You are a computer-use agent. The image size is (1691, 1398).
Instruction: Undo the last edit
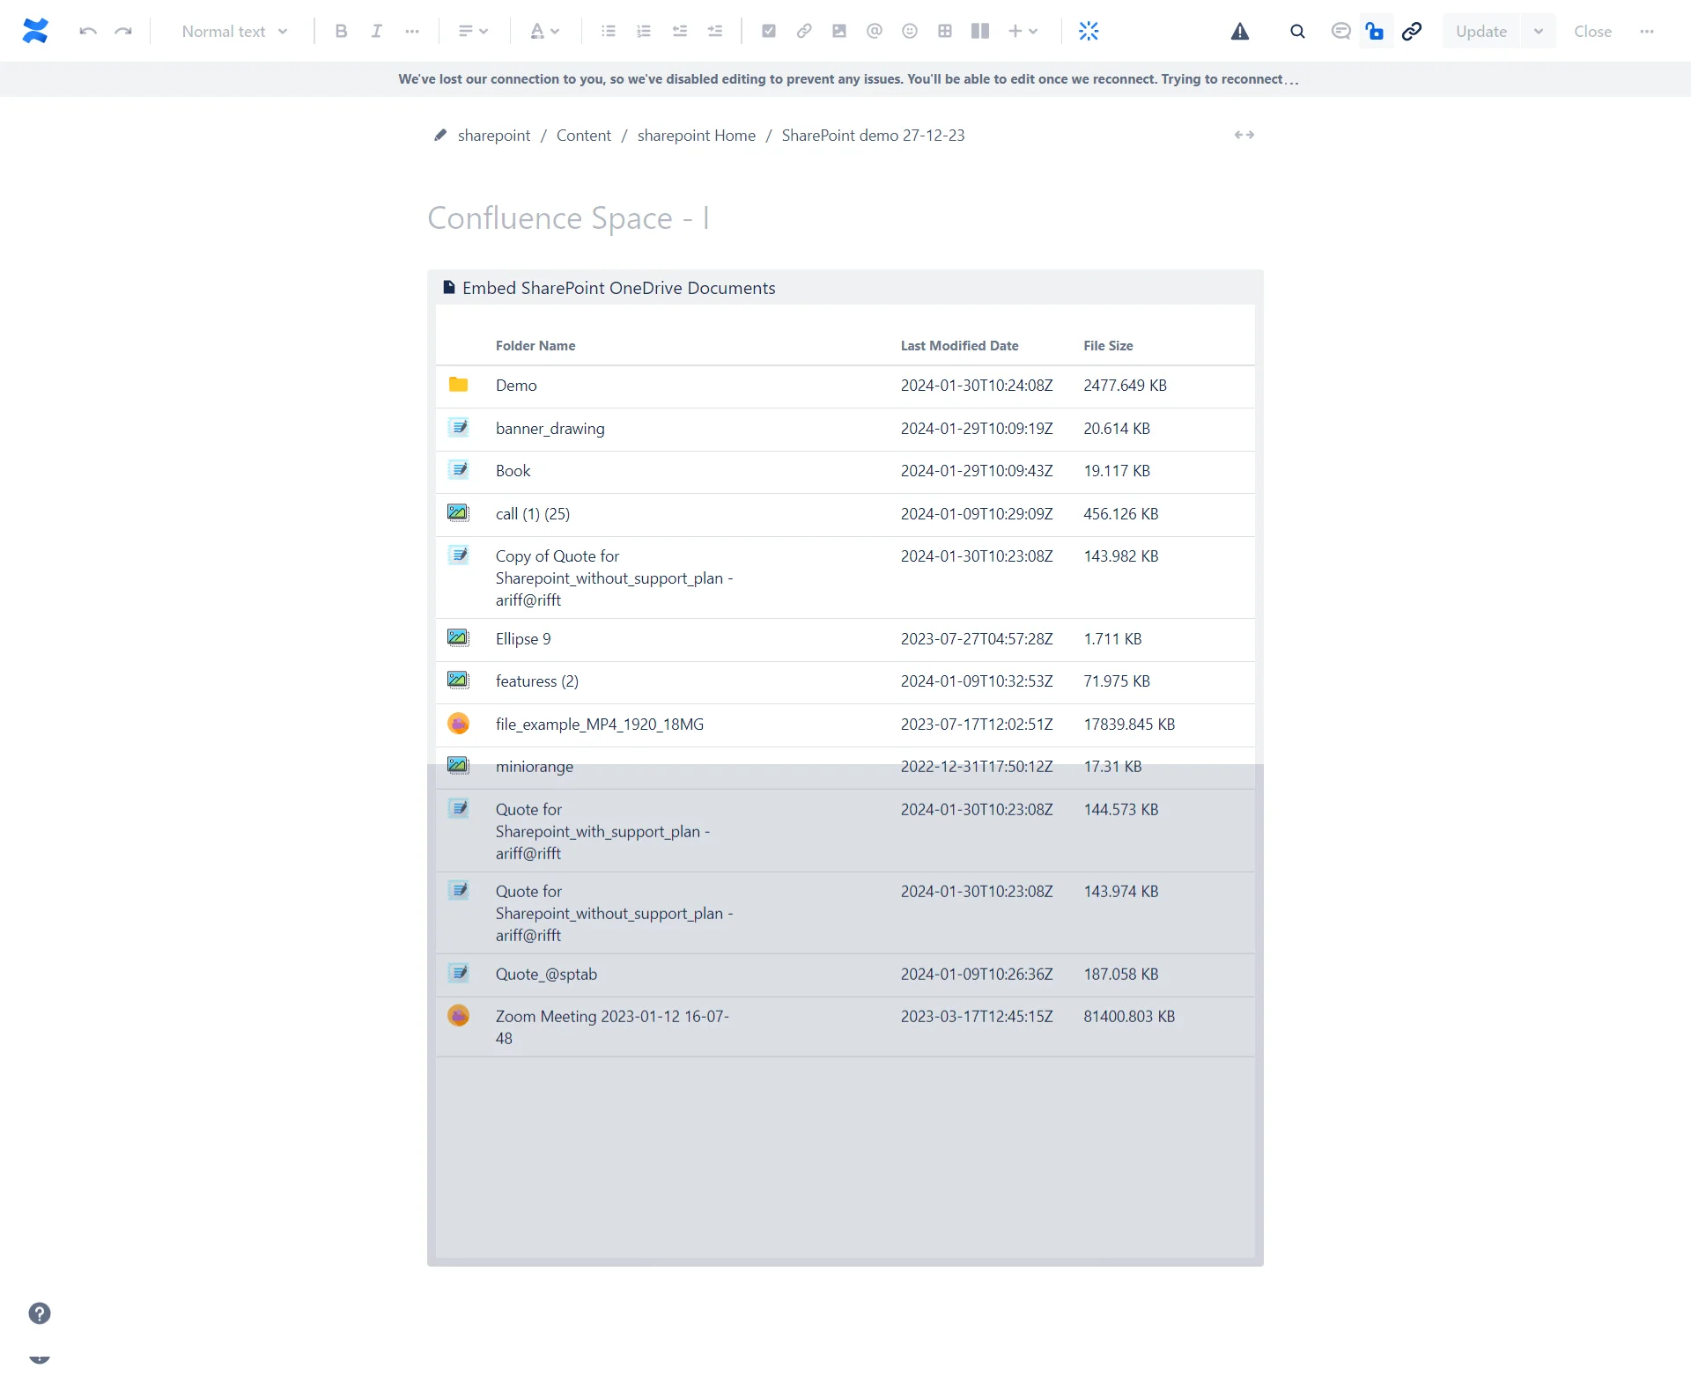pyautogui.click(x=88, y=32)
